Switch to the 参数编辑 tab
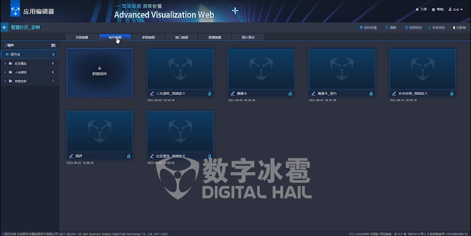 pyautogui.click(x=148, y=37)
